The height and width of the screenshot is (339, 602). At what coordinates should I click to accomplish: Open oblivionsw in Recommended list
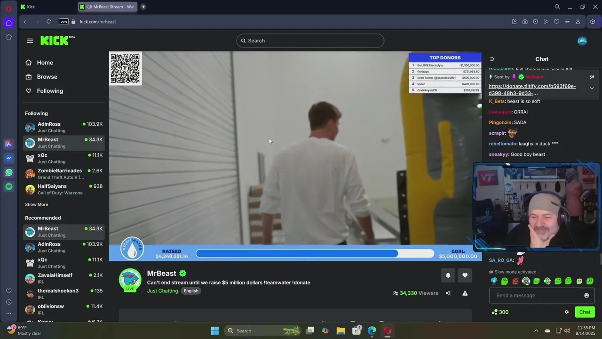pos(64,309)
